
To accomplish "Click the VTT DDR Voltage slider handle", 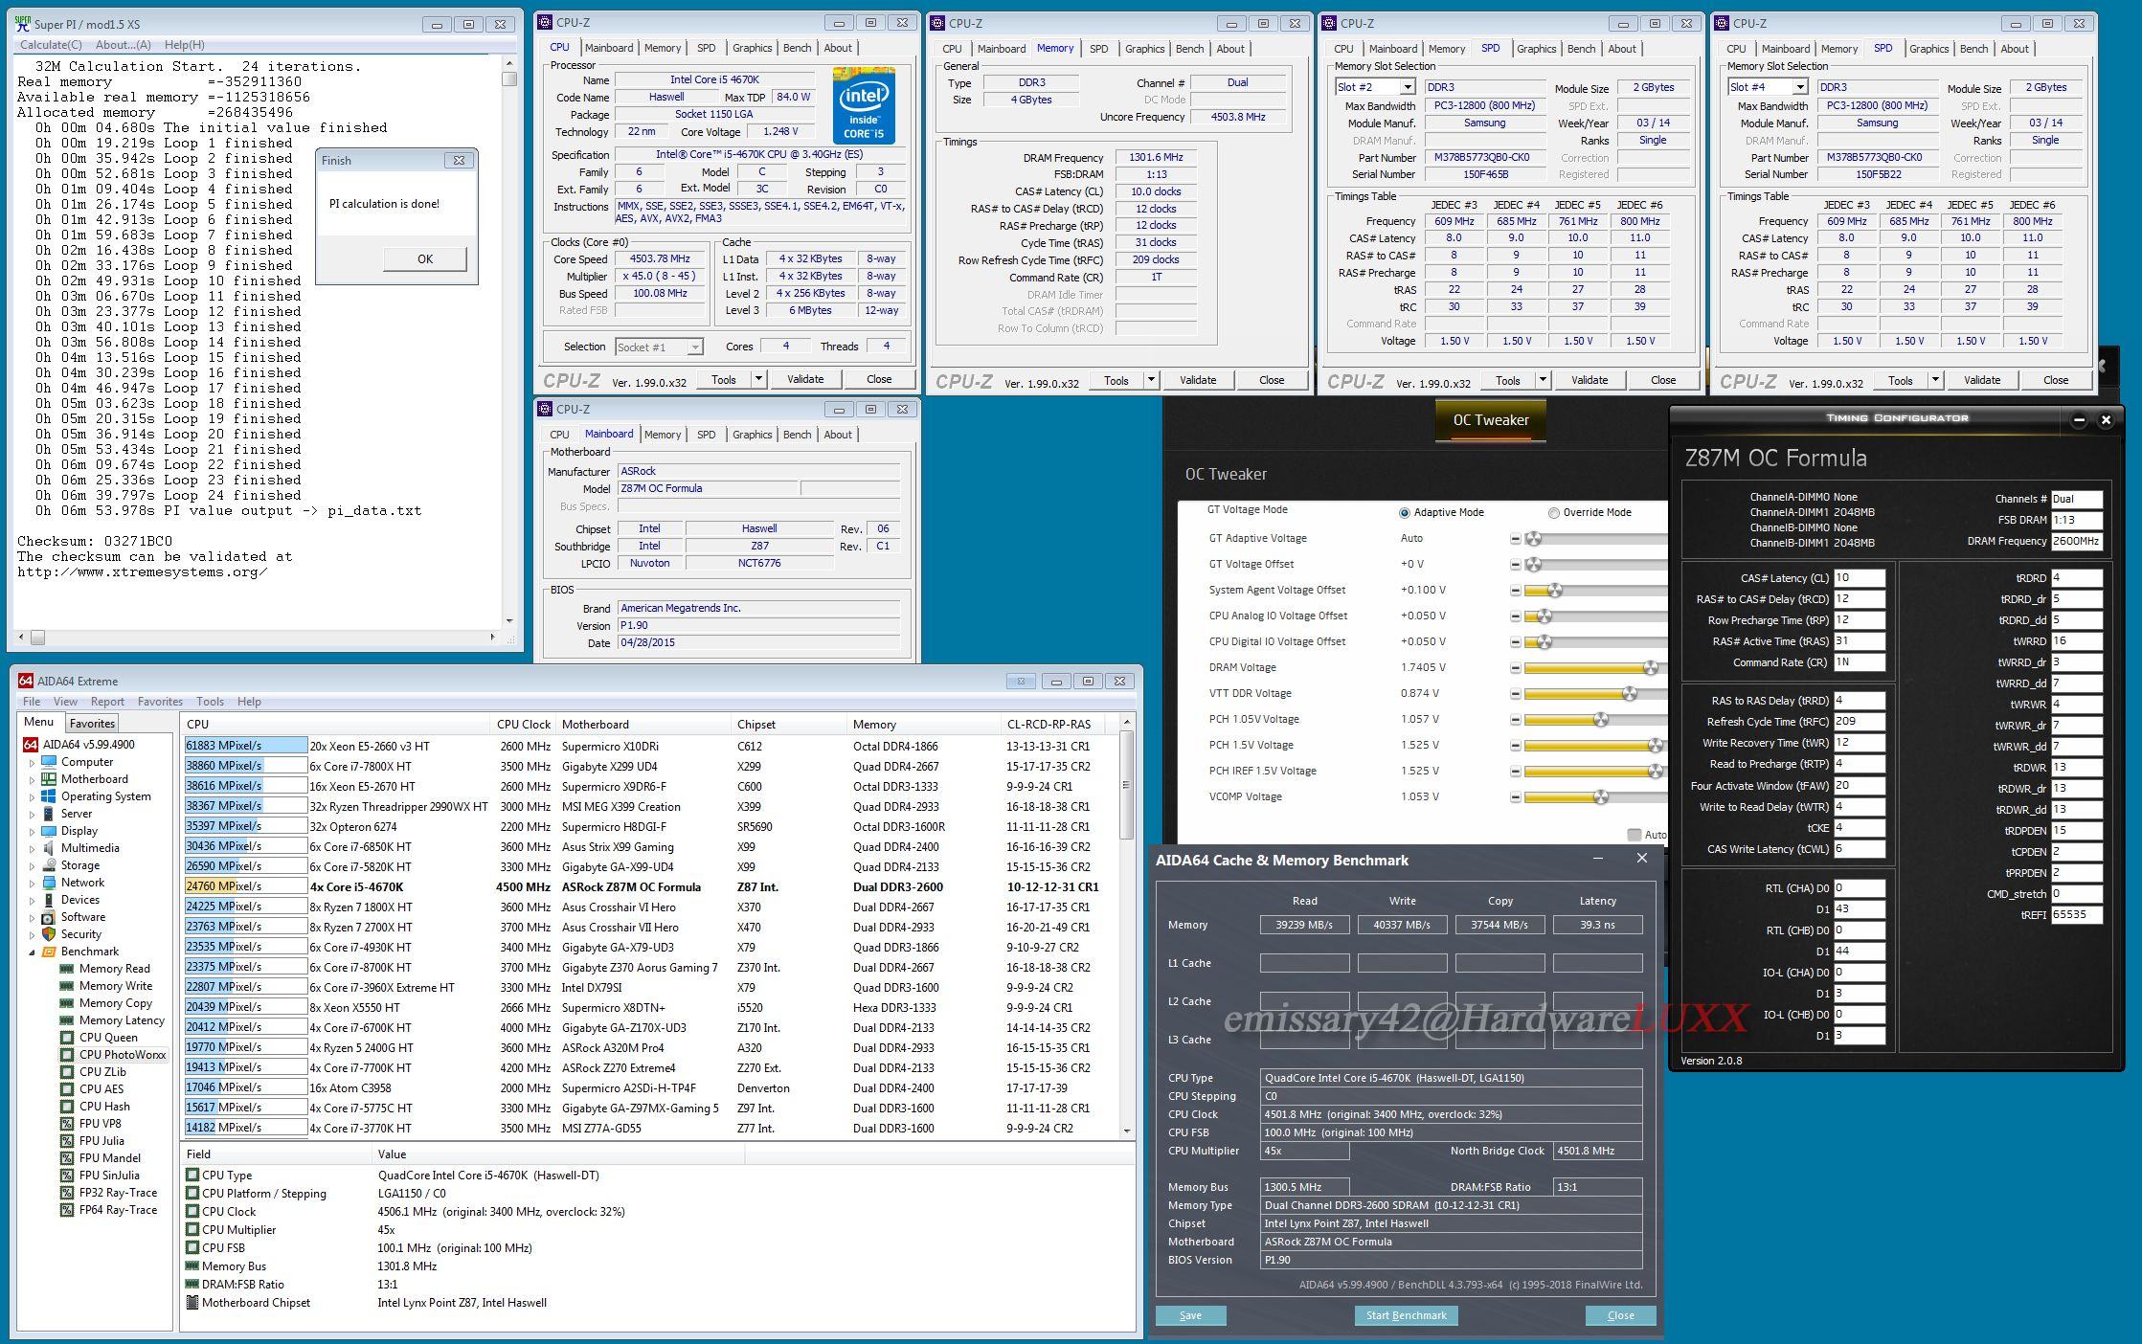I will [1629, 694].
